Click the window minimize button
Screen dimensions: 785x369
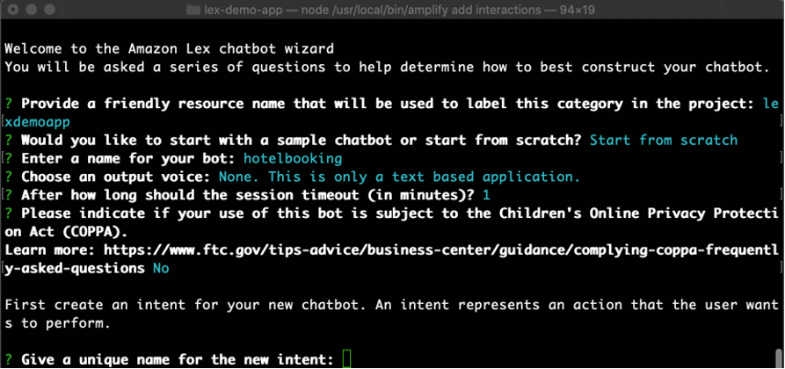click(32, 10)
